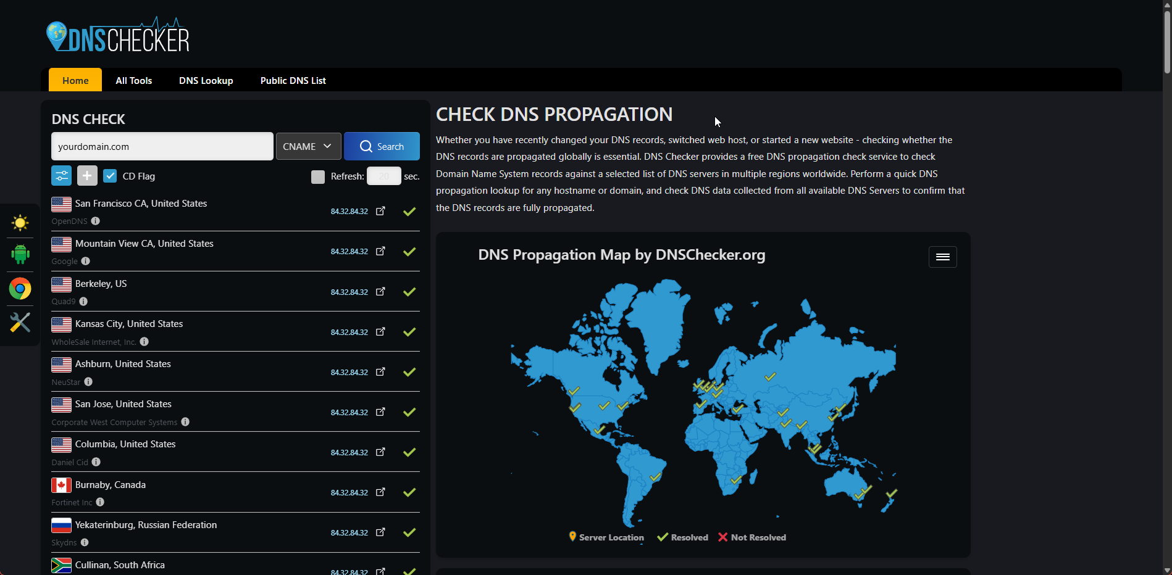Open DNS server settings sliders icon
Screen dimensions: 1172x575
[x=61, y=176]
